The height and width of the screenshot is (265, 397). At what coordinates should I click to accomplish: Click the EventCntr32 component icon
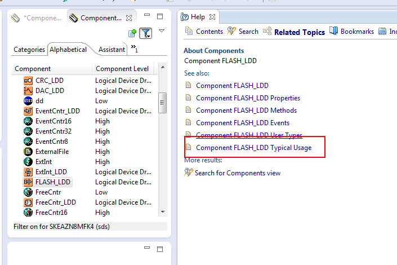point(28,131)
